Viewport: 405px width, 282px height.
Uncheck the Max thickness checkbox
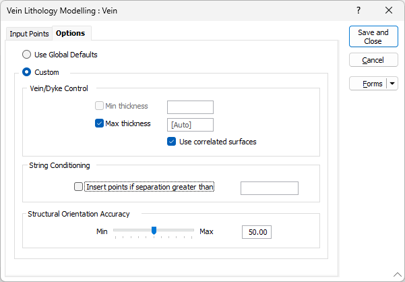(x=100, y=123)
